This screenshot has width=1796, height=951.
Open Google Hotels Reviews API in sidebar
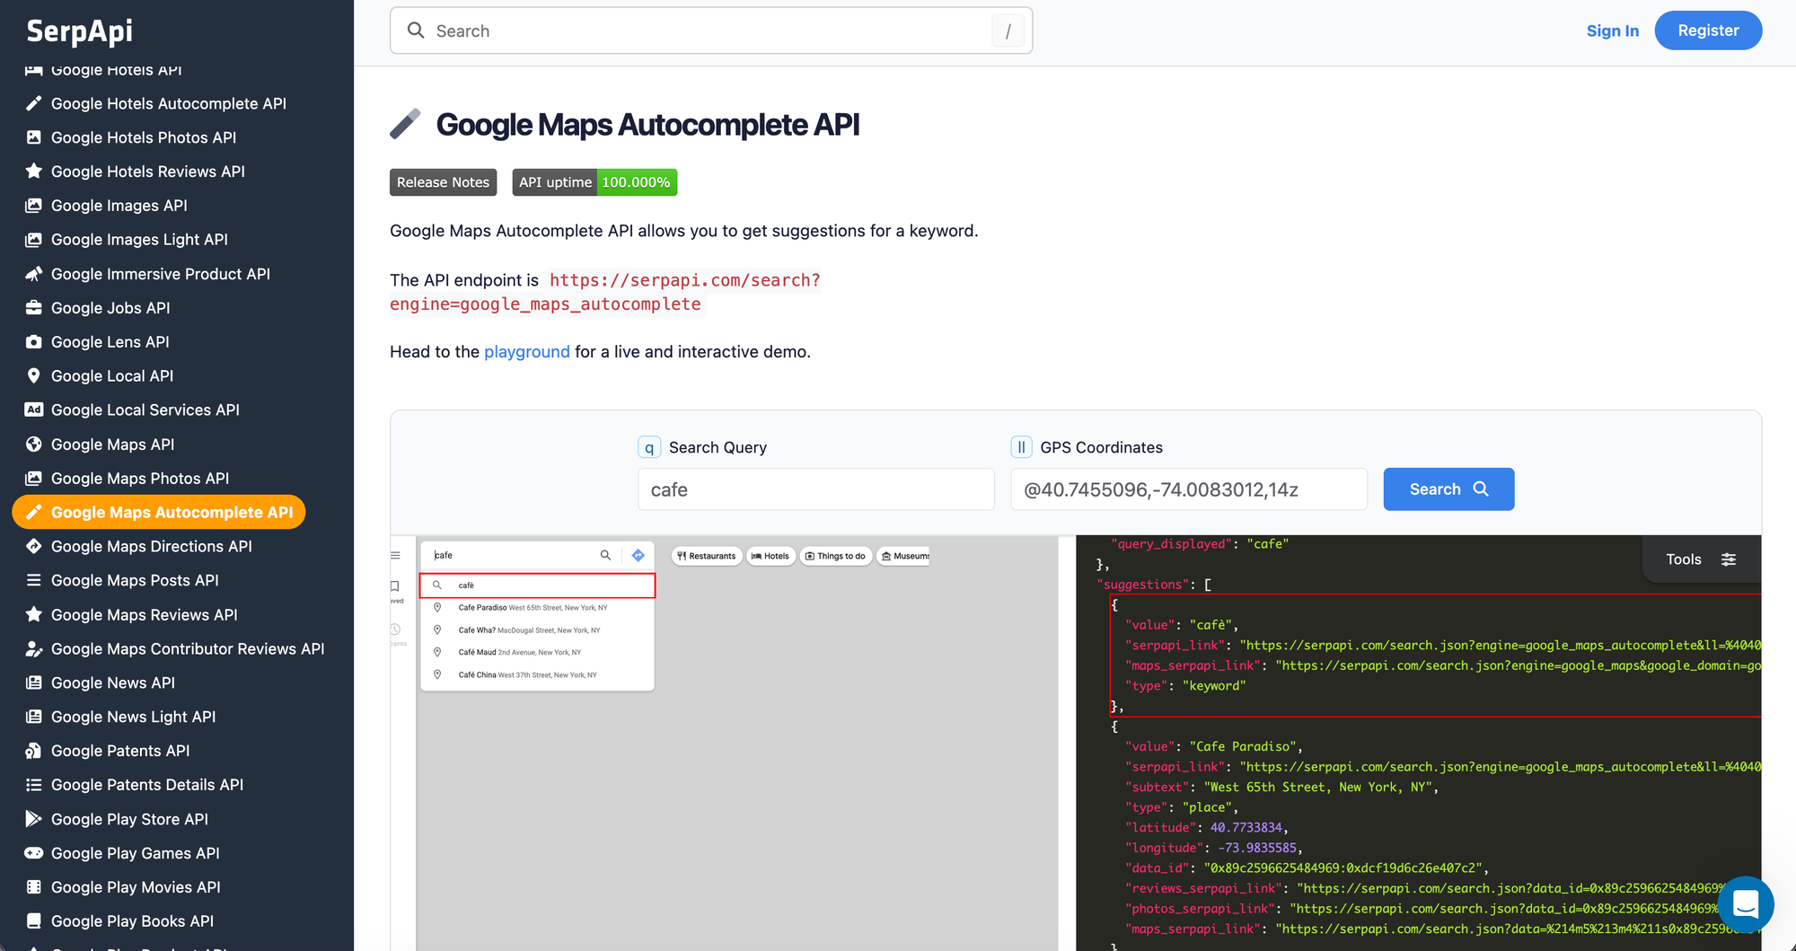click(148, 172)
